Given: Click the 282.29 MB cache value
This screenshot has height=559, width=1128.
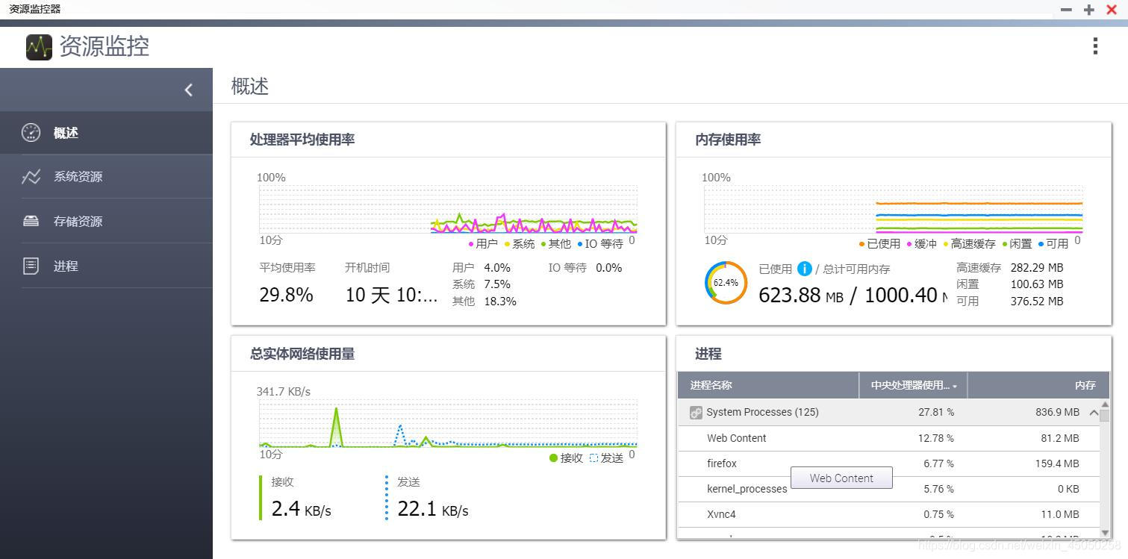Looking at the screenshot, I should pyautogui.click(x=1037, y=267).
